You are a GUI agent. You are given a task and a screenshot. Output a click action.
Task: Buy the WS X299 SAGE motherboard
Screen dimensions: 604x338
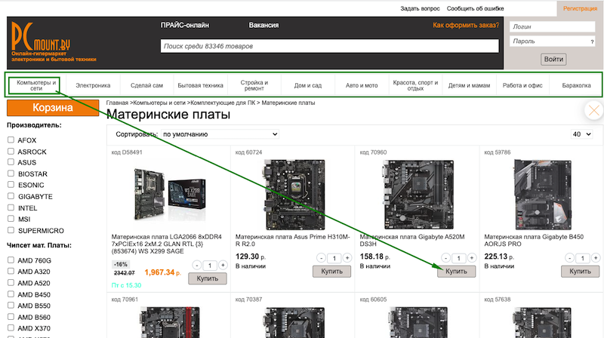tap(207, 278)
